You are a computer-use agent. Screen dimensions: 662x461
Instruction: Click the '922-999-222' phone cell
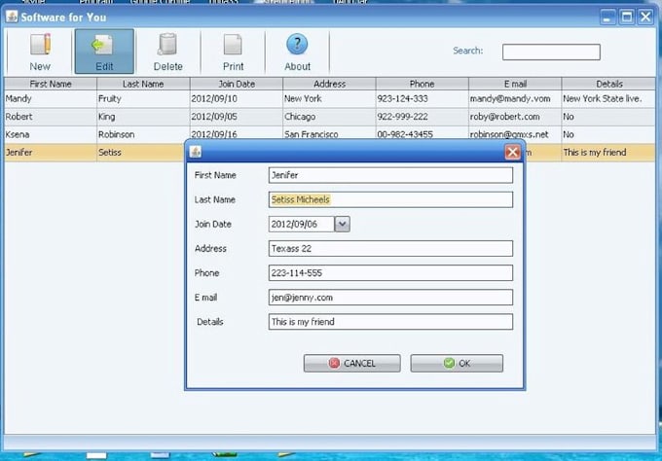tap(422, 117)
